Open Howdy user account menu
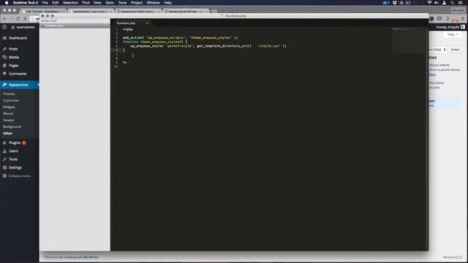Screen dimensions: 468x263 450,27
